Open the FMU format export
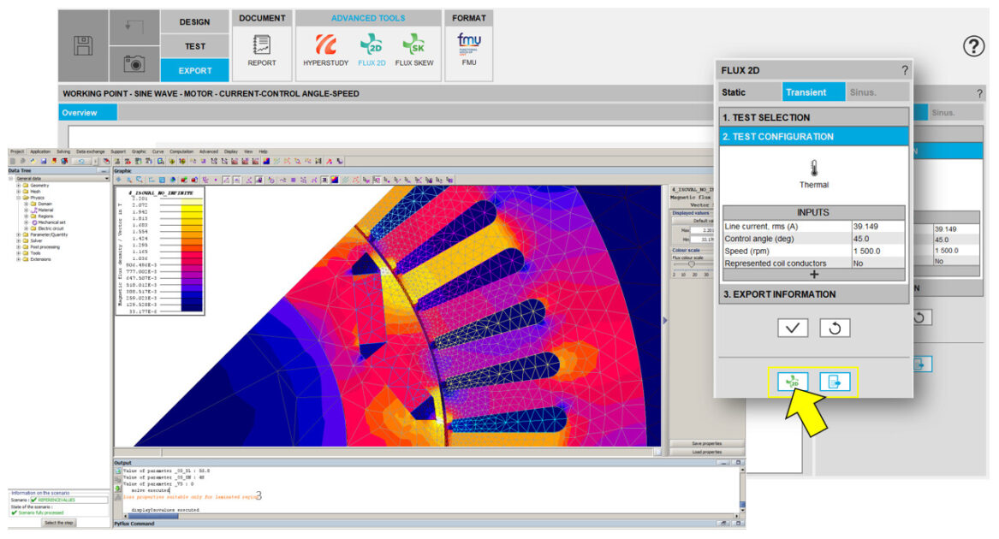The image size is (999, 539). 468,50
